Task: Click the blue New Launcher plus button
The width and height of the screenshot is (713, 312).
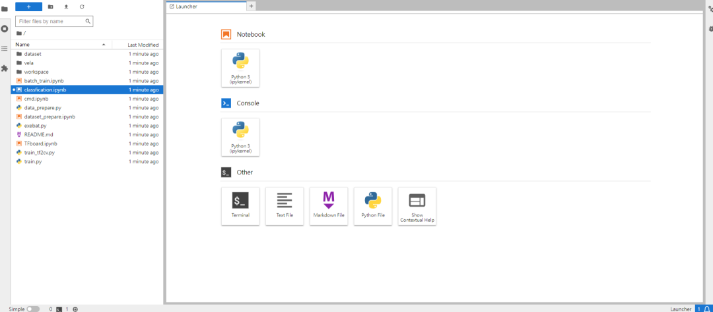Action: pyautogui.click(x=28, y=7)
